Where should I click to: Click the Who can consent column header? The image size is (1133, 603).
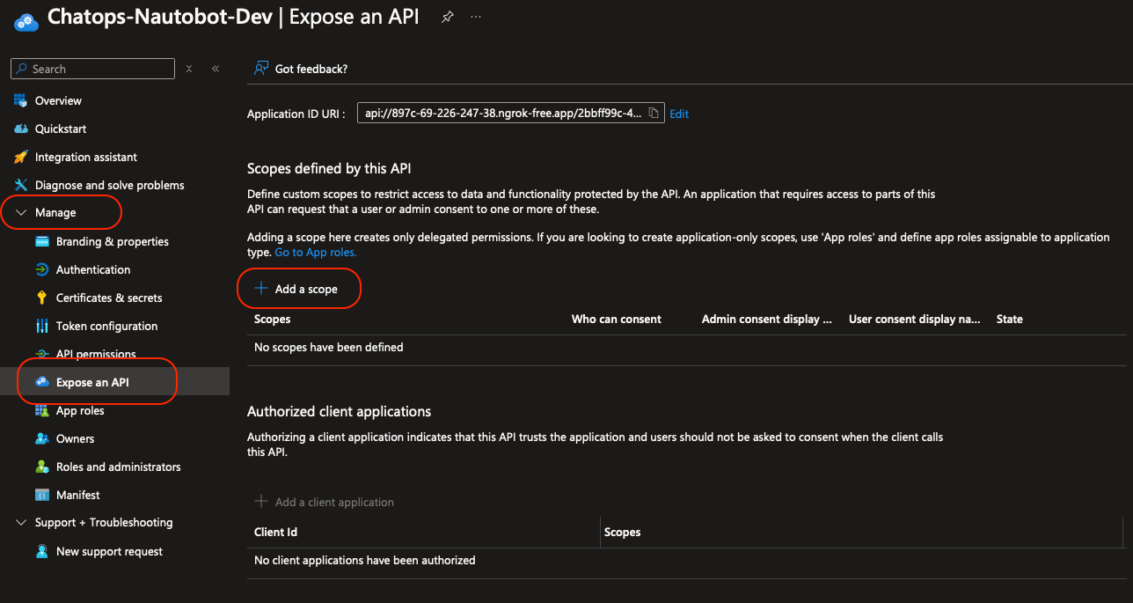[x=617, y=319]
